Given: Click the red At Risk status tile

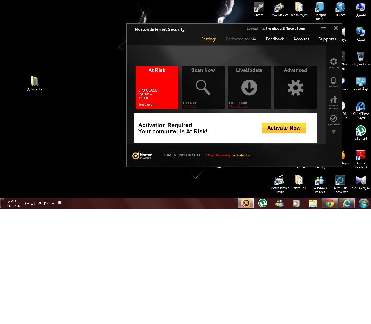Looking at the screenshot, I should (157, 88).
